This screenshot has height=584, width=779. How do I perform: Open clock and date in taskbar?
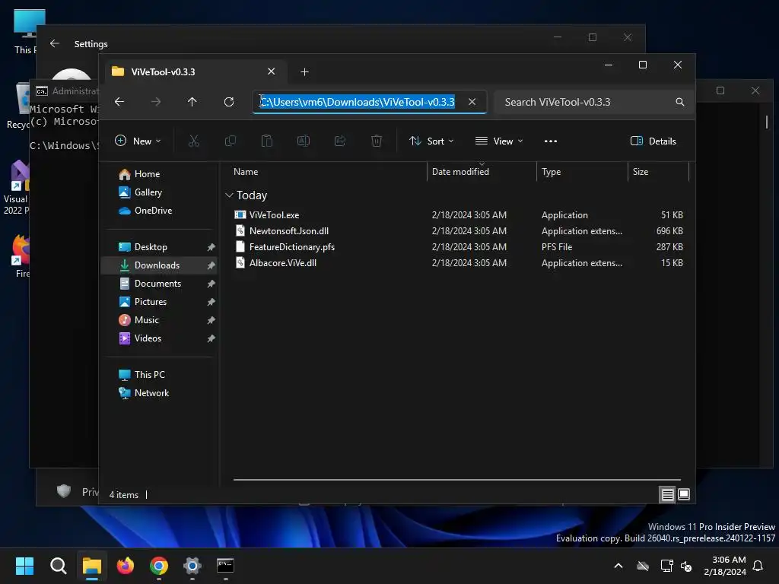coord(725,566)
